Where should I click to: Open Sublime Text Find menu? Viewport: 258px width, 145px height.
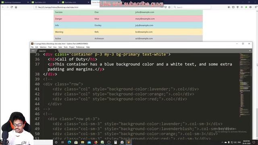coord(50,47)
